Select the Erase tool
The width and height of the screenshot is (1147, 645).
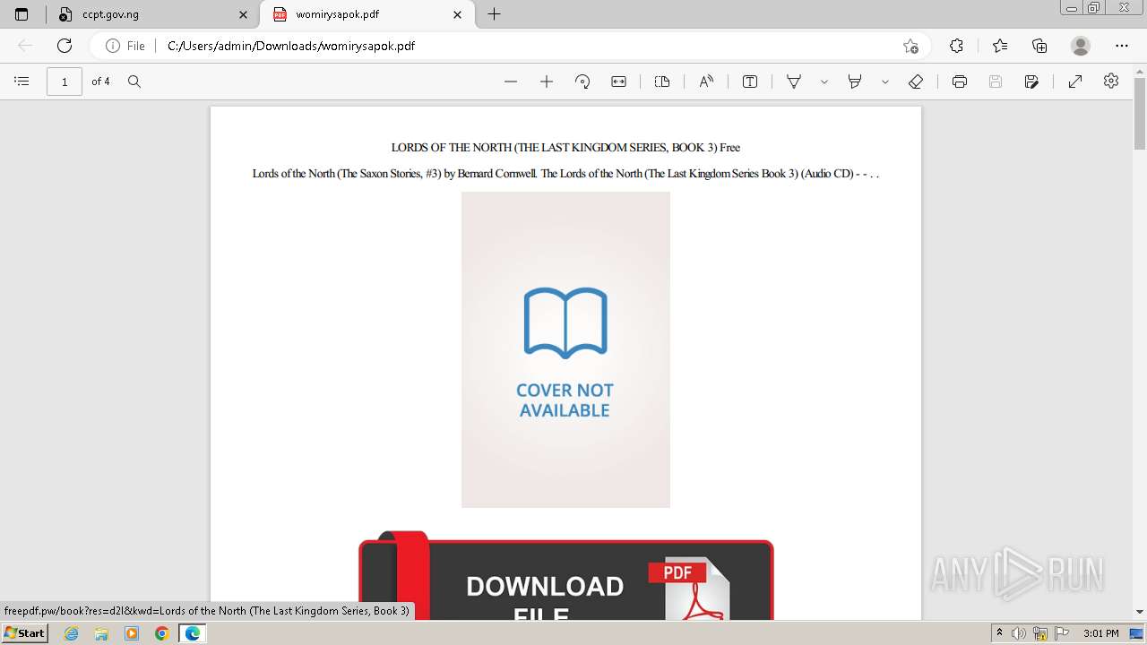pos(915,82)
